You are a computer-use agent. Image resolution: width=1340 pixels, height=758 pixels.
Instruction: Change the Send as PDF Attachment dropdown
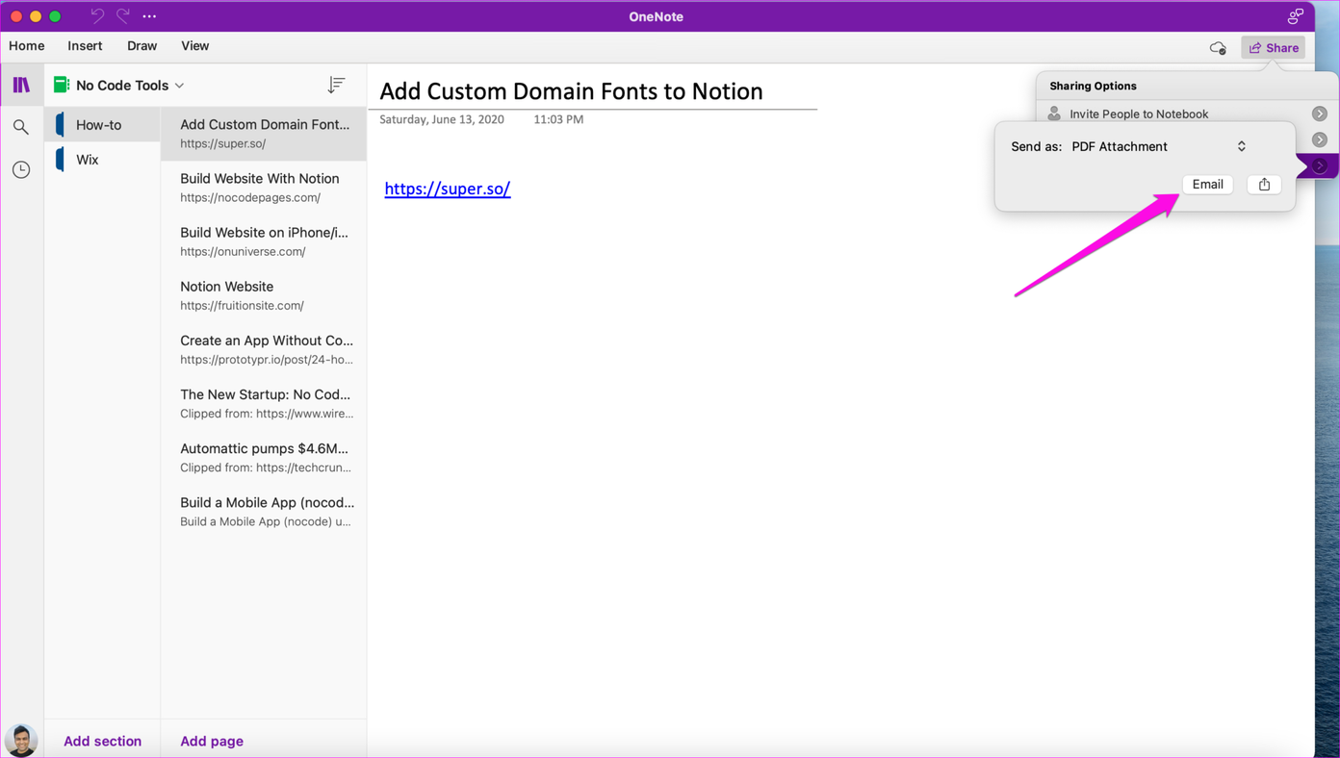coord(1241,146)
